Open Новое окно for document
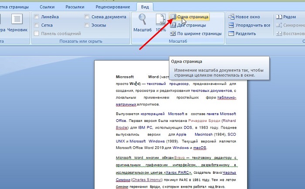Viewport: 305px width, 189px height. pyautogui.click(x=244, y=17)
